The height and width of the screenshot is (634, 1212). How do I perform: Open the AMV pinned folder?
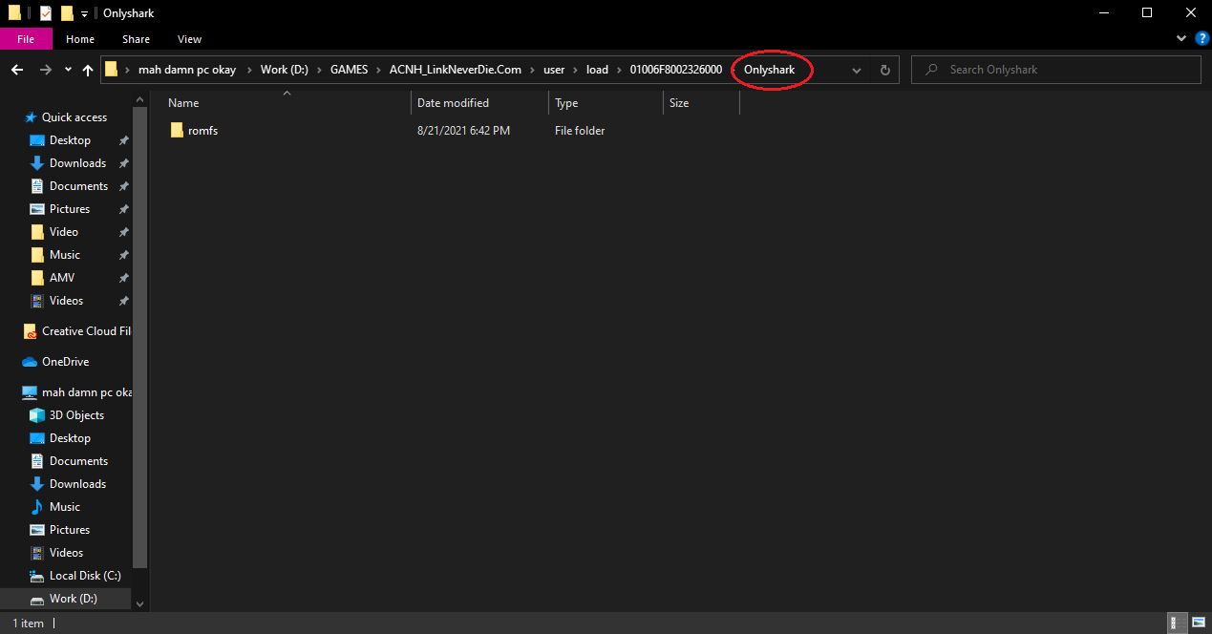click(x=62, y=278)
